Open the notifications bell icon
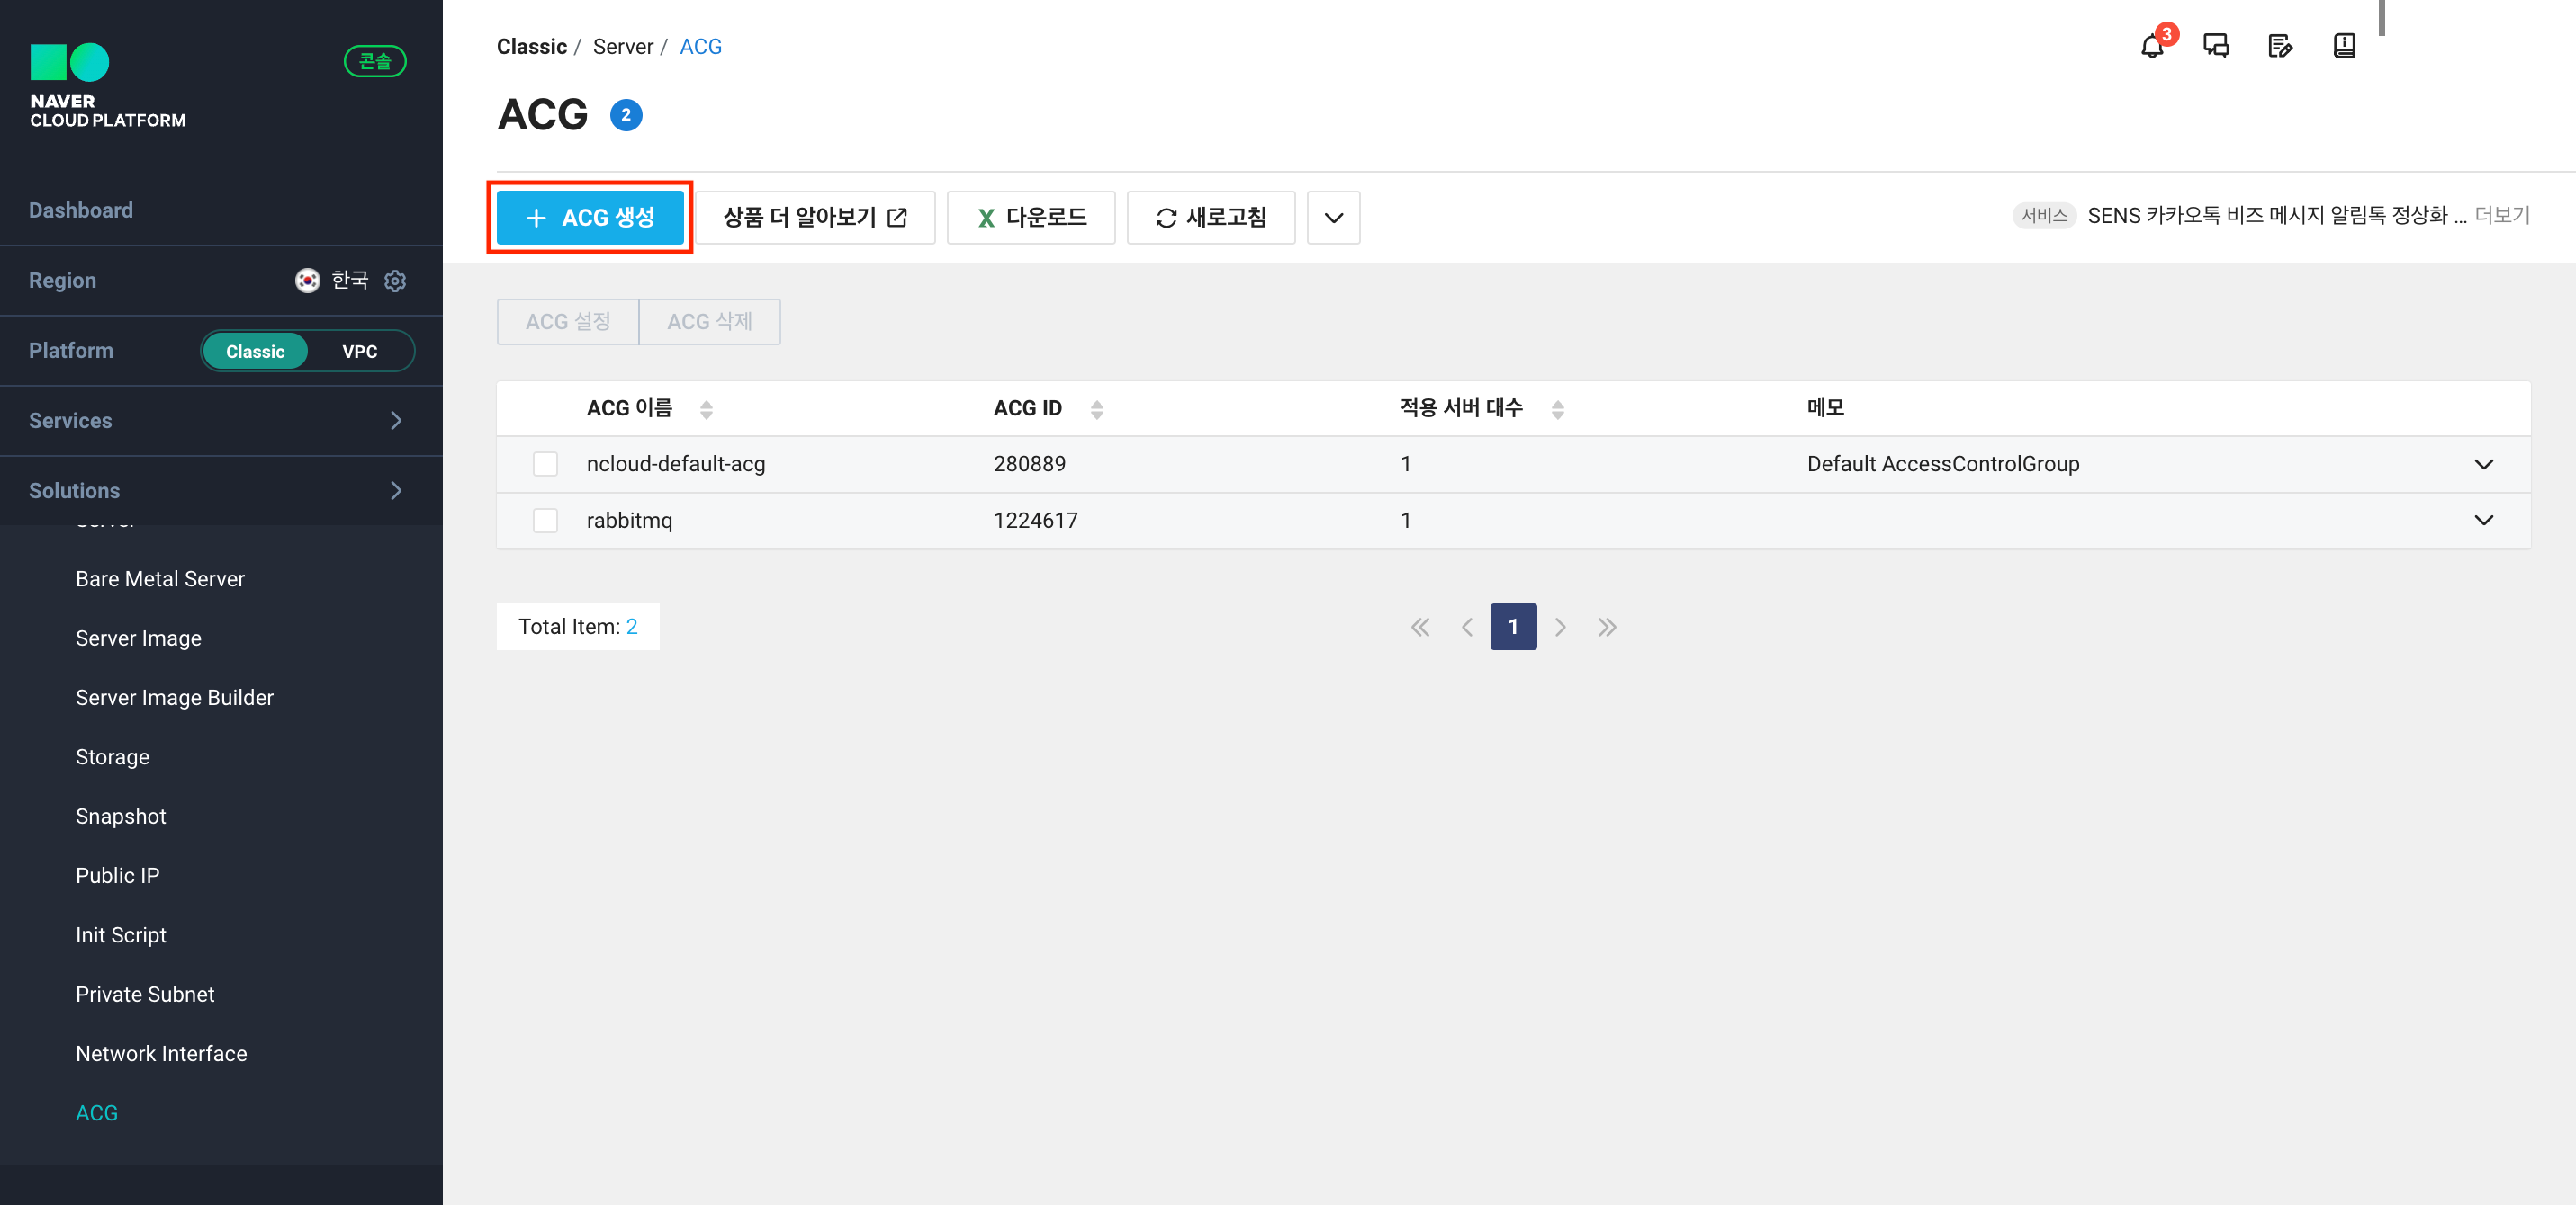 click(x=2151, y=46)
